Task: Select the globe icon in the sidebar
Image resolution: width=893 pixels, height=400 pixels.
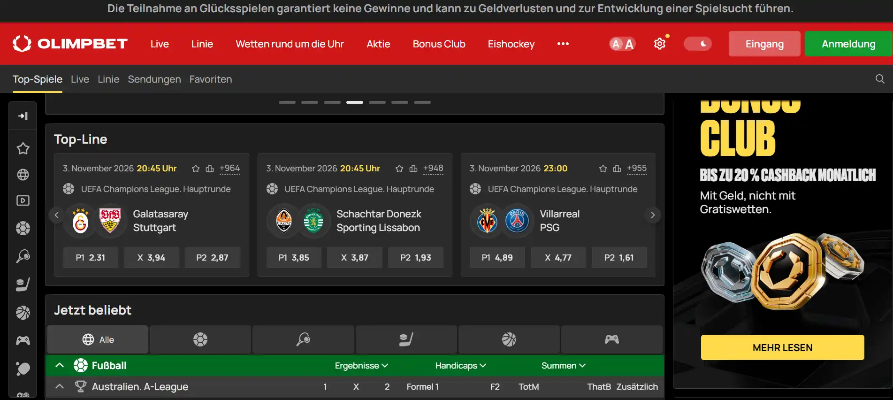Action: 23,175
